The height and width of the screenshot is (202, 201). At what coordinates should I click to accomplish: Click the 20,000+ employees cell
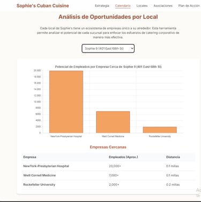[115, 166]
